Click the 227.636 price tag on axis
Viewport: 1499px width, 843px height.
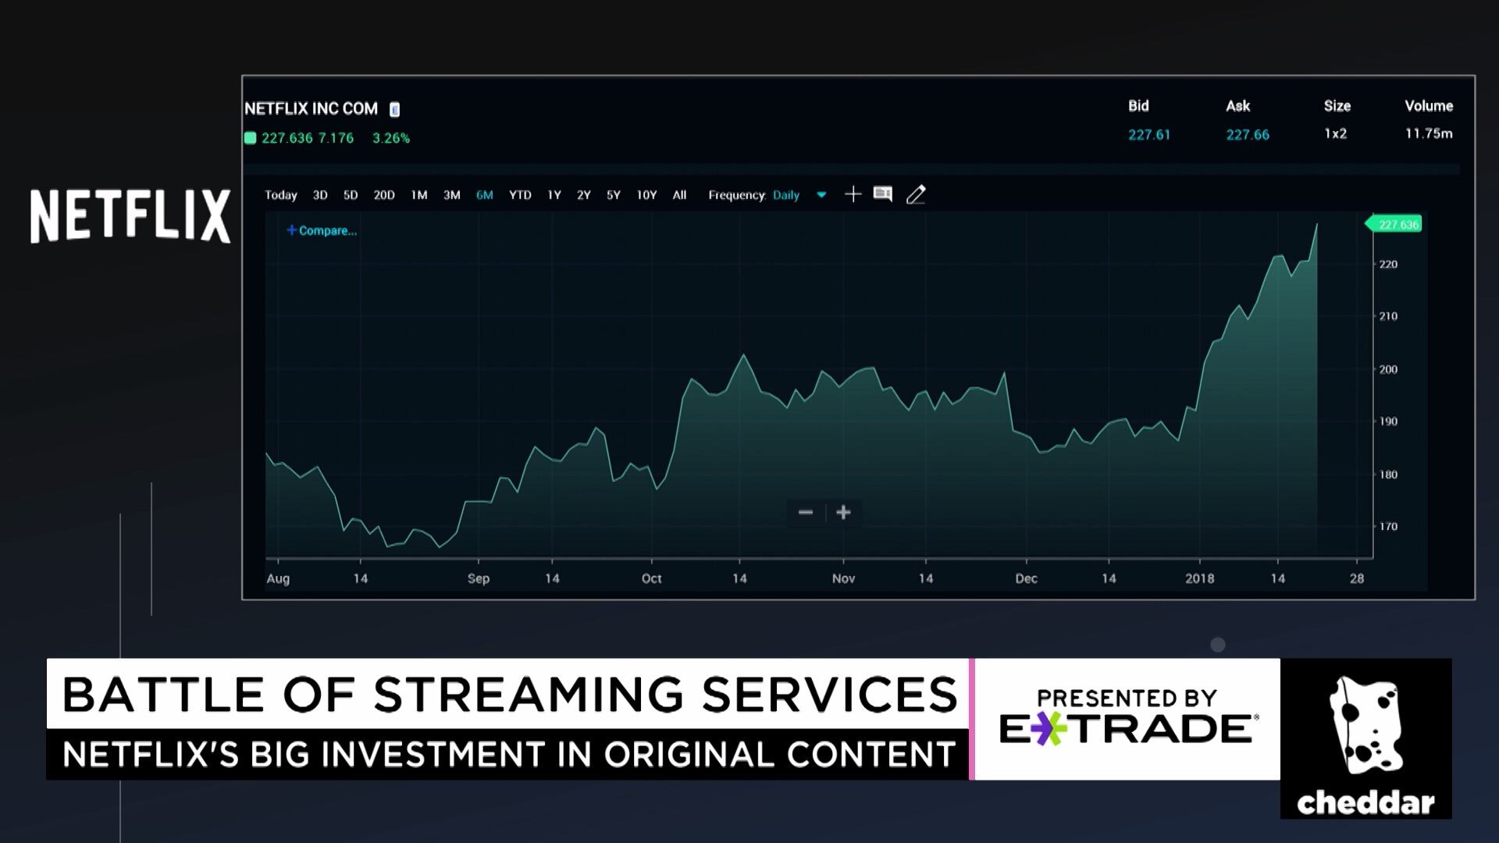tap(1397, 225)
